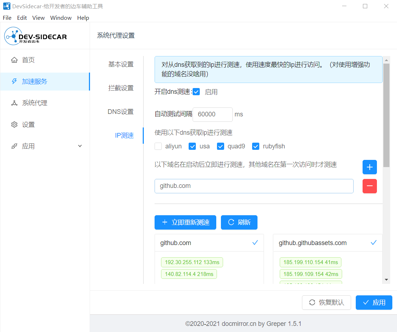Click the plug icon beside 应用
Image resolution: width=397 pixels, height=332 pixels.
pos(14,146)
